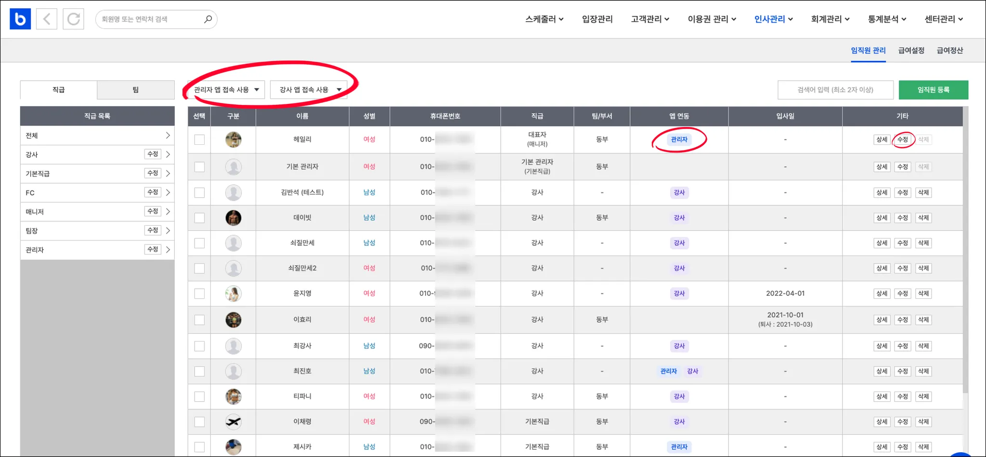Open the 급여설정 sub-tab

tap(911, 51)
